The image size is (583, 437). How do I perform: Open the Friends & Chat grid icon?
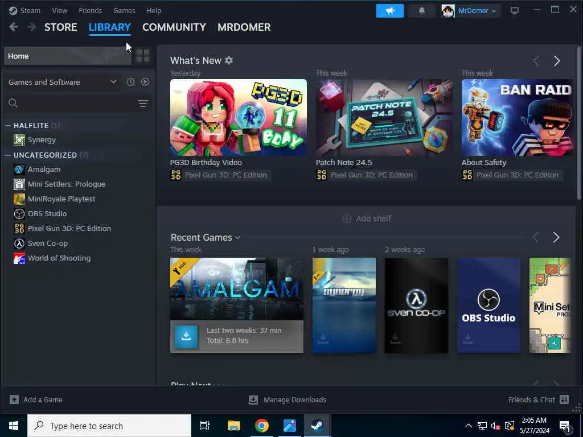tap(564, 399)
